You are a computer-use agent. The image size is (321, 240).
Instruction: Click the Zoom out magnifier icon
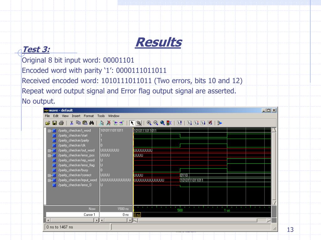[x=156, y=123]
